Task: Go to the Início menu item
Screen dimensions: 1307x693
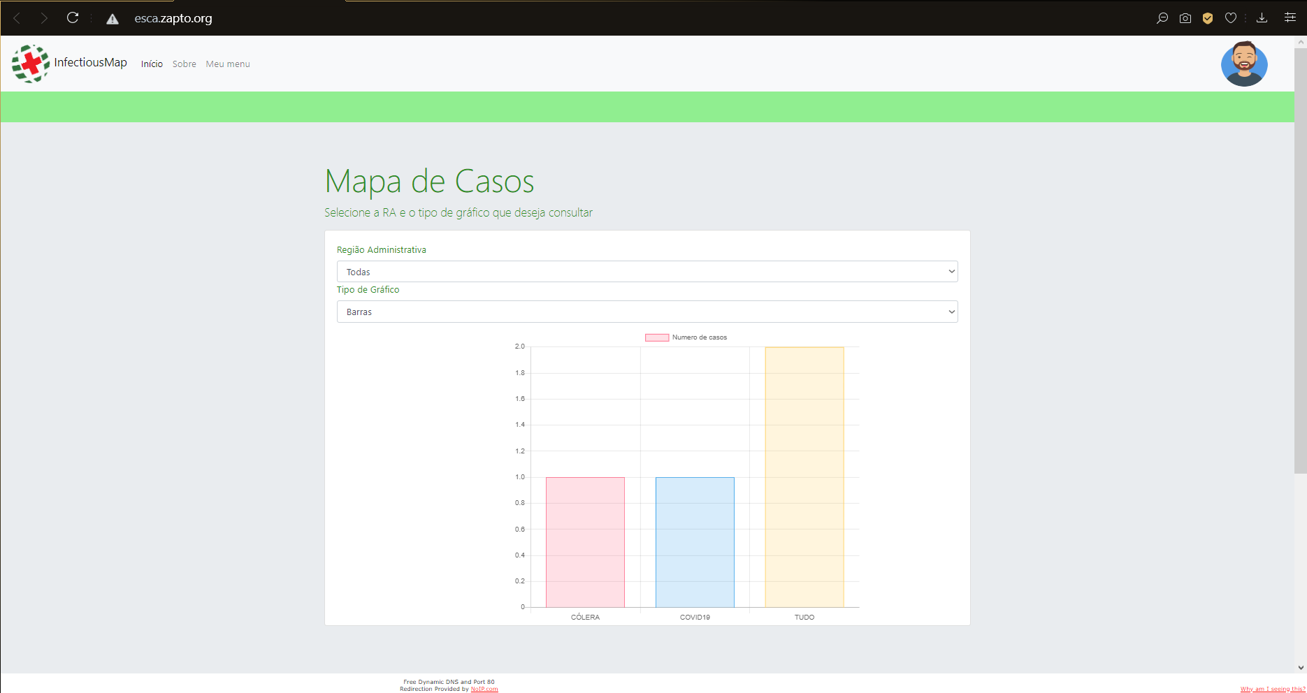Action: 152,64
